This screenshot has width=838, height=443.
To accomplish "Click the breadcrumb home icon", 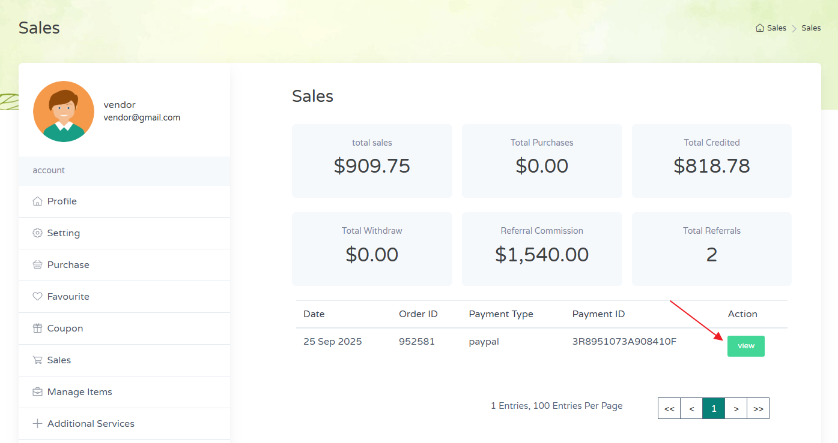I will (760, 28).
